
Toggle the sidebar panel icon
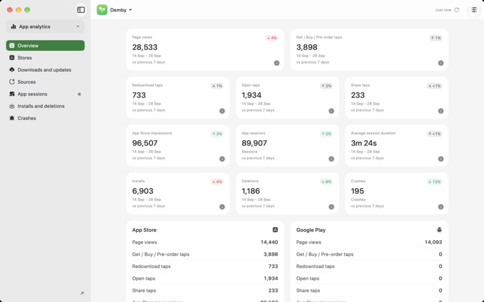(x=81, y=10)
